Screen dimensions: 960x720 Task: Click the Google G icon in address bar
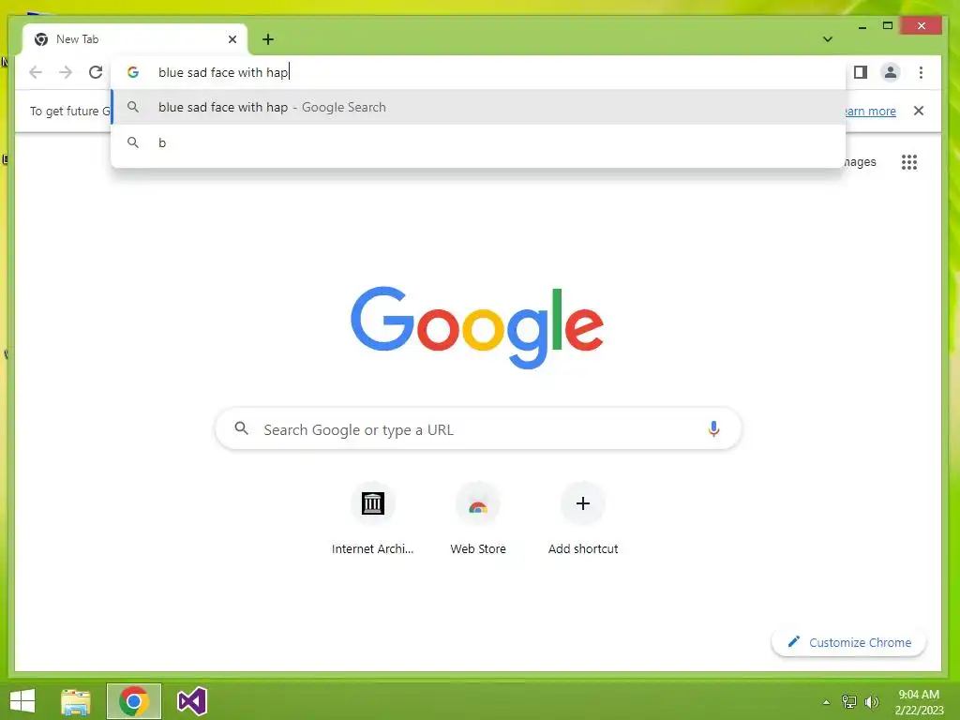click(133, 72)
